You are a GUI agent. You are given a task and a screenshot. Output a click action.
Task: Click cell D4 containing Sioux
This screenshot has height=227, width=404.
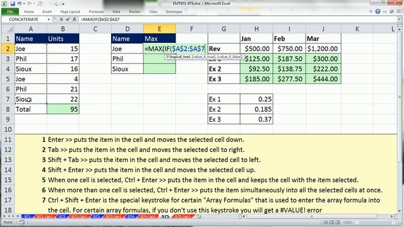(x=128, y=69)
